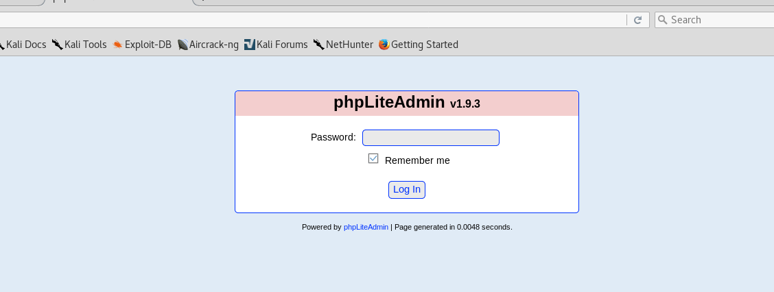The width and height of the screenshot is (774, 292).
Task: Open the Kali Tools bookmark
Action: [80, 45]
